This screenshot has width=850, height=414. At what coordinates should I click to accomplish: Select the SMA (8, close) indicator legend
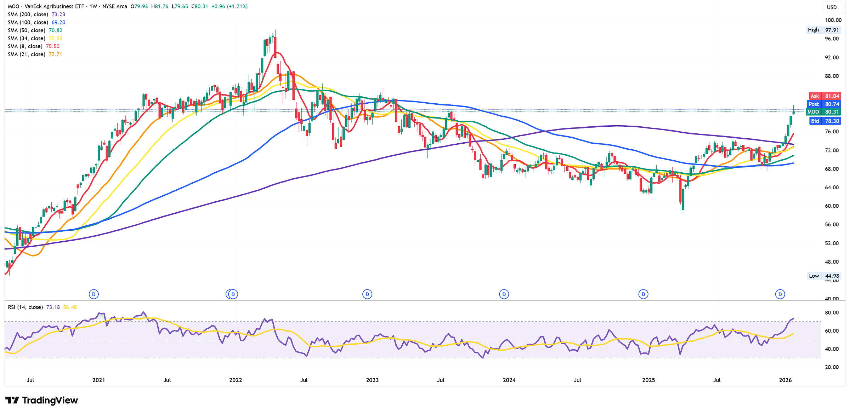point(25,46)
